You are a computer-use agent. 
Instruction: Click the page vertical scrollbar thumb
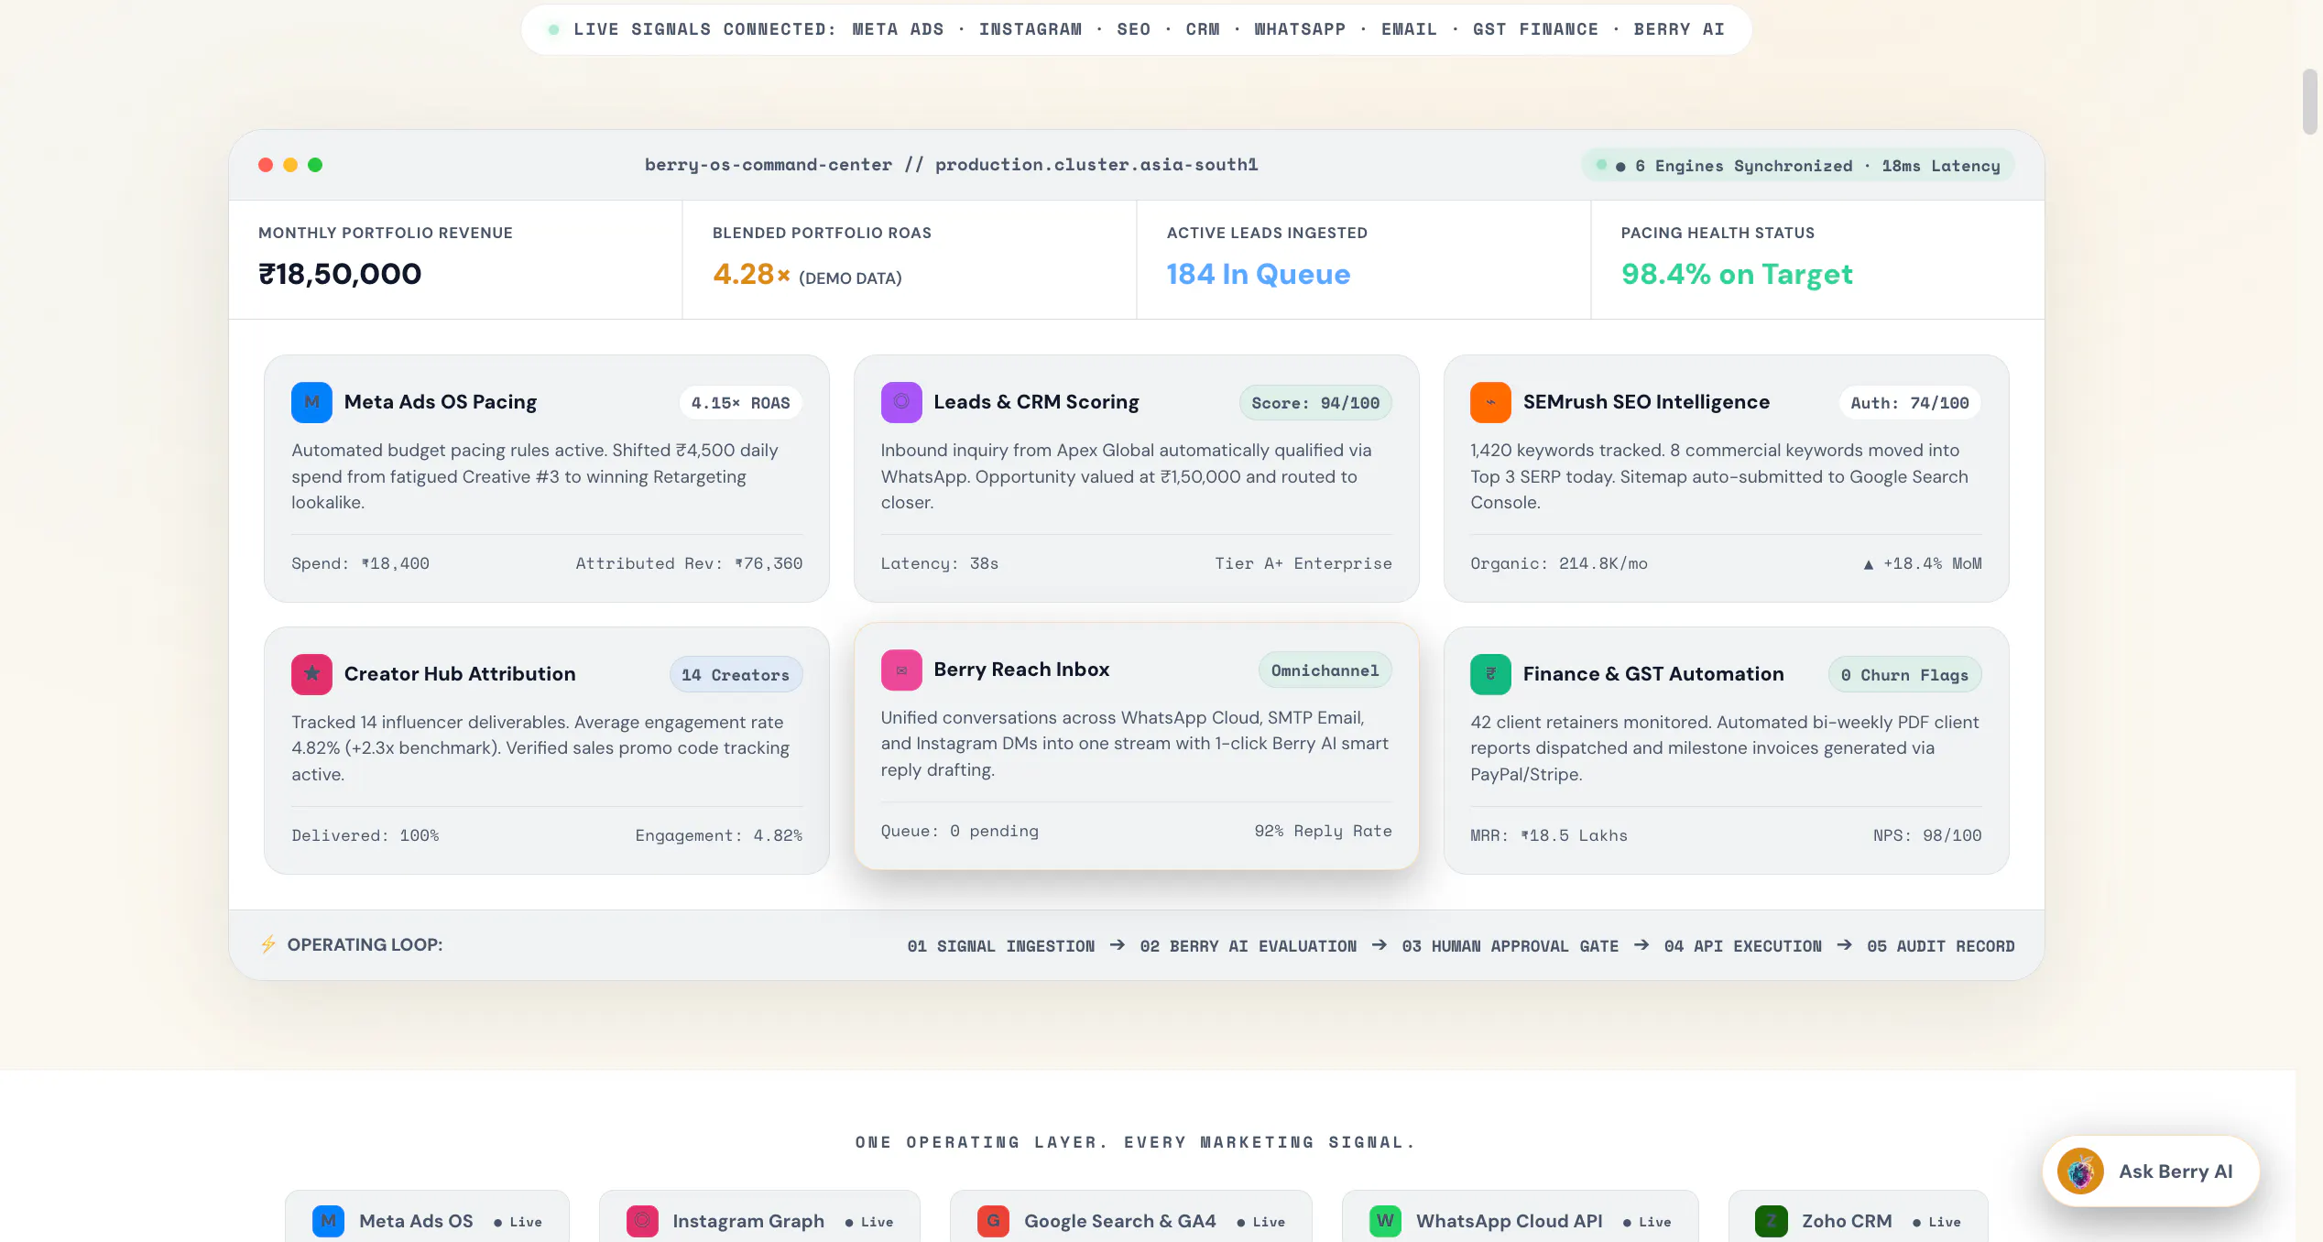pos(2309,102)
